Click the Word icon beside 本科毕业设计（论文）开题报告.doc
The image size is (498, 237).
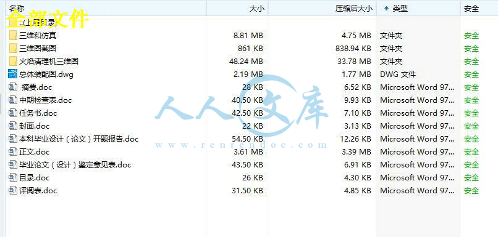pyautogui.click(x=13, y=139)
